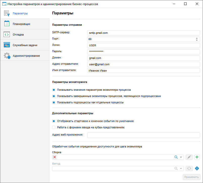Expand the Сборка dropdown arrow
This screenshot has width=203, height=183.
(181, 157)
